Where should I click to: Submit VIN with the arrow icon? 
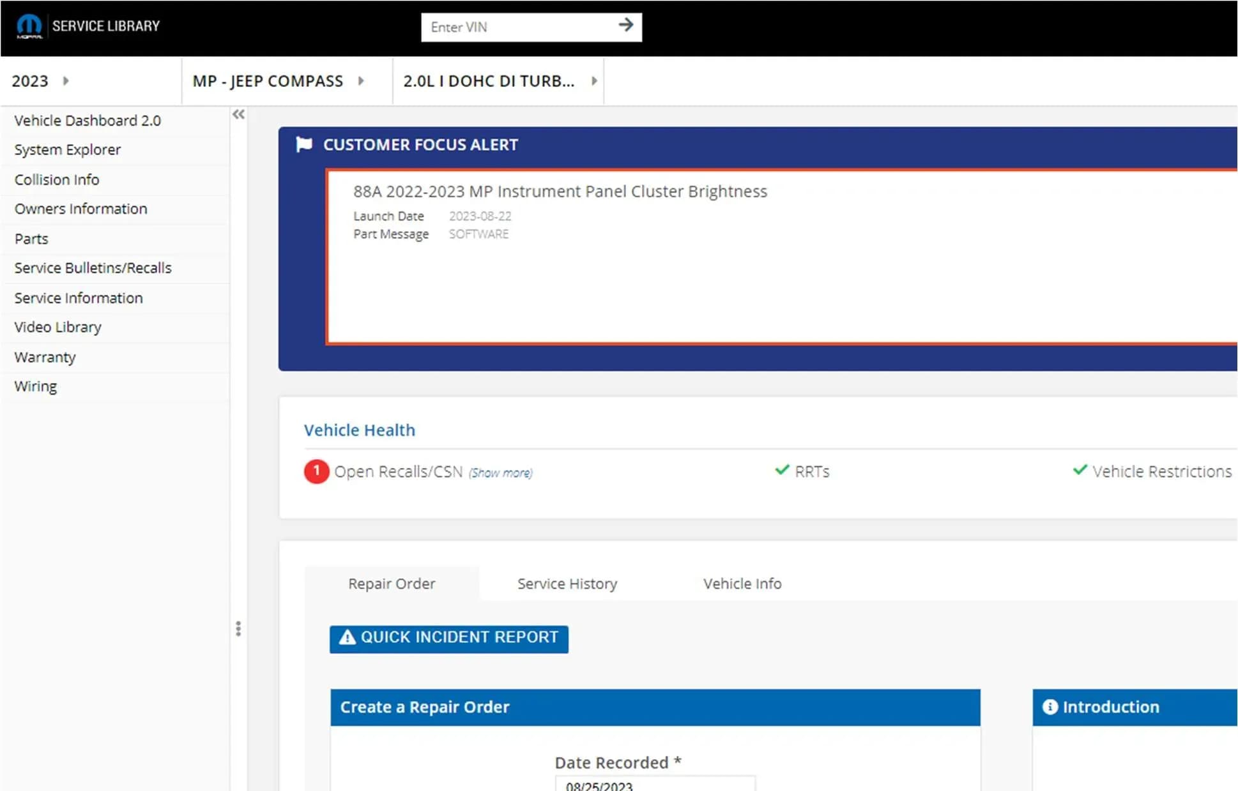click(625, 26)
